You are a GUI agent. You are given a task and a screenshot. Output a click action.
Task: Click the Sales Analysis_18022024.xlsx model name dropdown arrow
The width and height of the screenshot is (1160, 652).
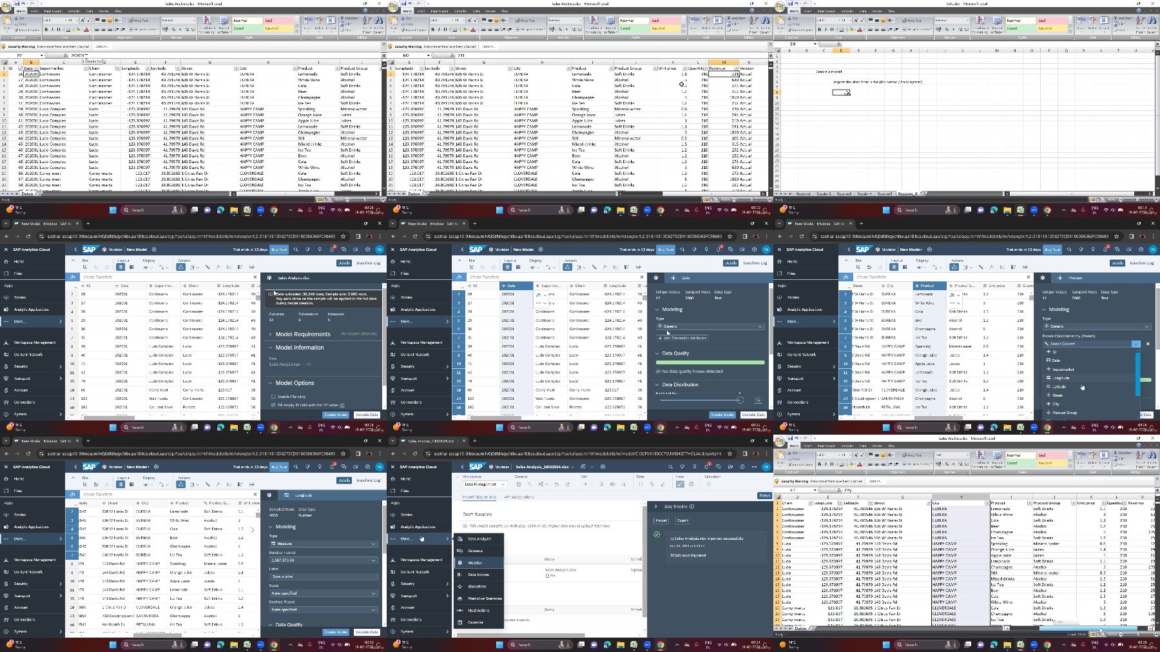coord(573,466)
